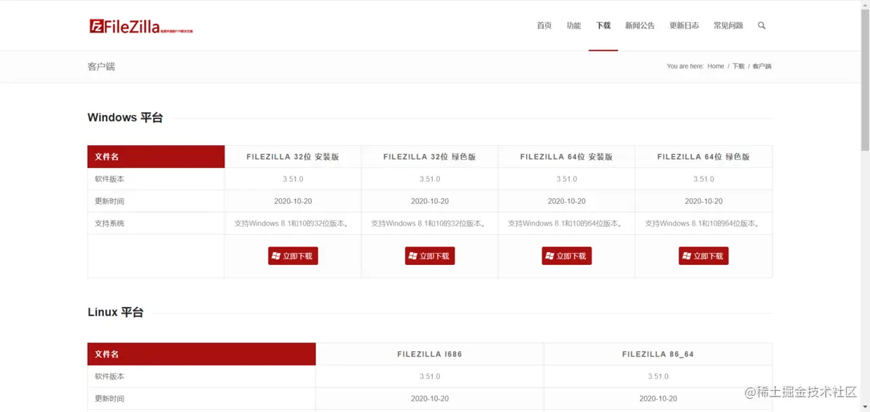
Task: Open the 首页 menu item
Action: click(x=544, y=25)
